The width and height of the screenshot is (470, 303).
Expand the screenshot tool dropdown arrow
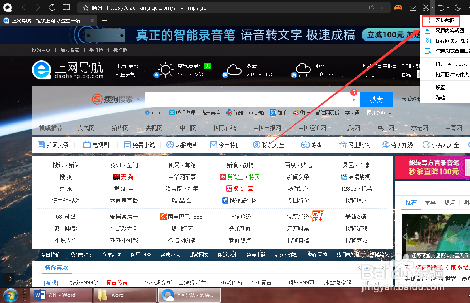(x=432, y=8)
